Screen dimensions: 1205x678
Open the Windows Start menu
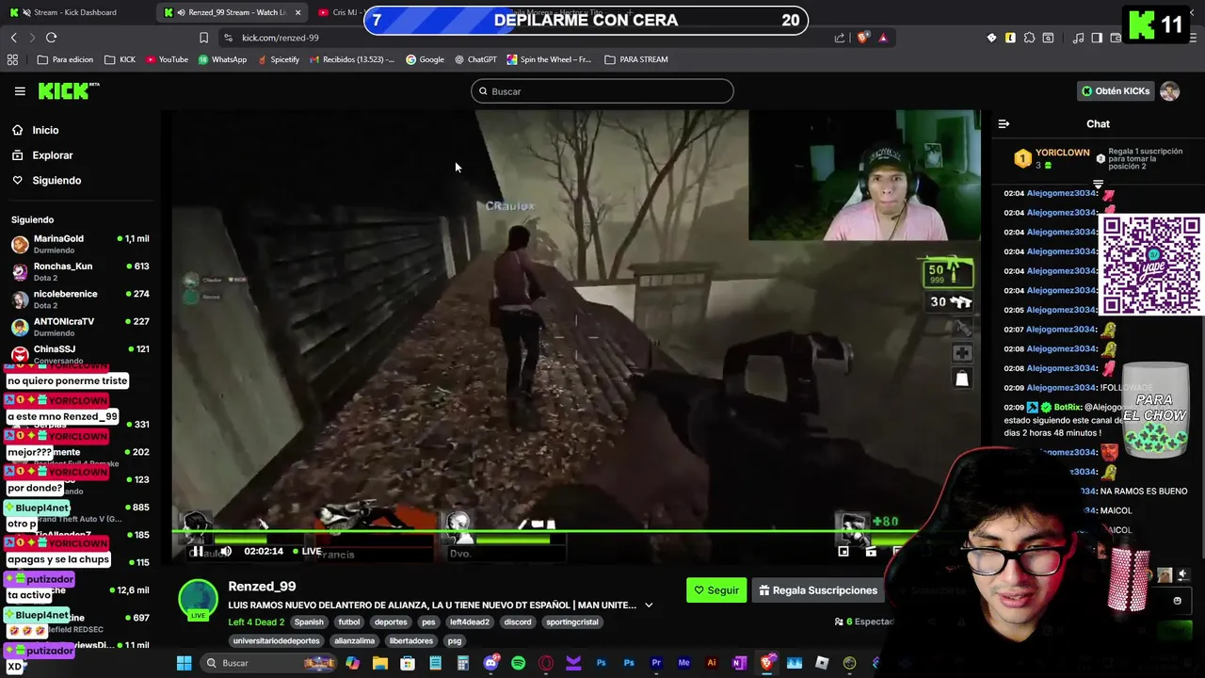[x=185, y=663]
